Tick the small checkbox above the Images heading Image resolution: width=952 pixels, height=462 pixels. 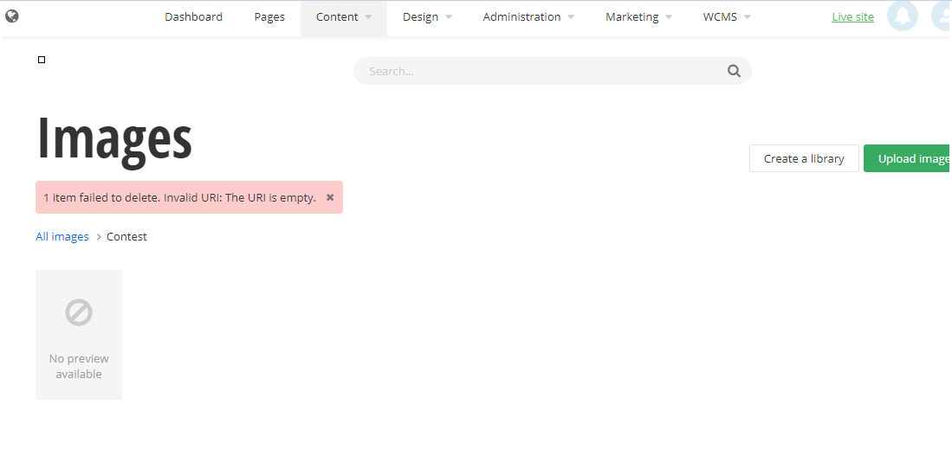tap(42, 60)
